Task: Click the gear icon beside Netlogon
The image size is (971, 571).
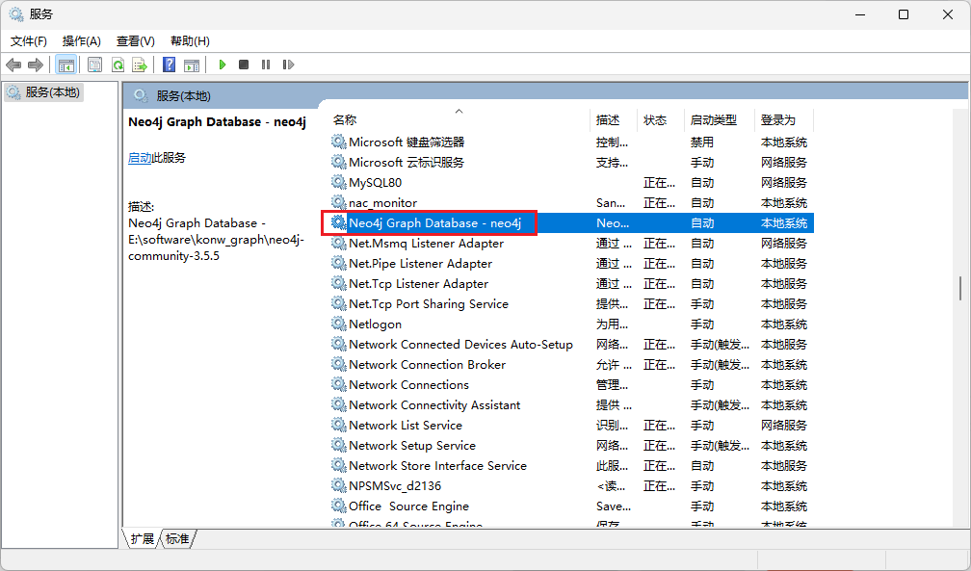Action: [339, 324]
